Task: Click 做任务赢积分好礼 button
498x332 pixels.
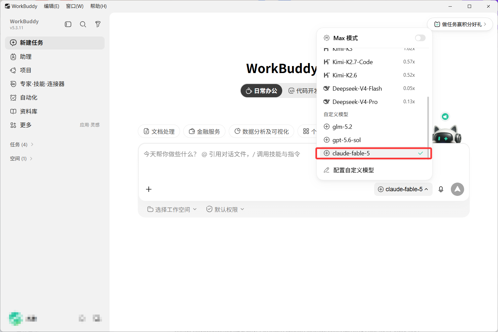Action: [x=460, y=24]
